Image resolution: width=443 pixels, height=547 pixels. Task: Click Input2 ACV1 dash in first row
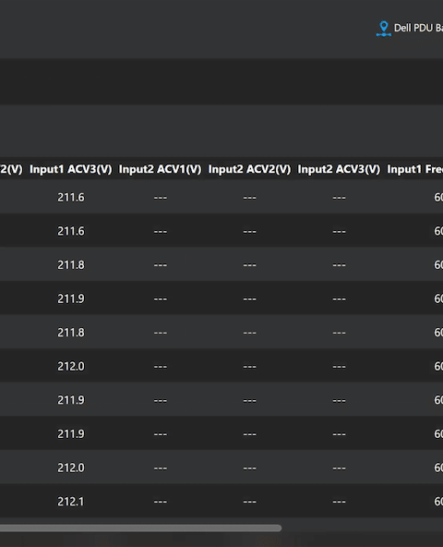coord(161,198)
